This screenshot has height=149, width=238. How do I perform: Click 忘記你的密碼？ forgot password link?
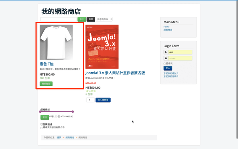pyautogui.click(x=171, y=76)
